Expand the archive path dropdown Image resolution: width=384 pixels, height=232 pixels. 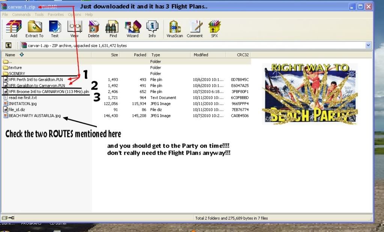tap(368, 45)
